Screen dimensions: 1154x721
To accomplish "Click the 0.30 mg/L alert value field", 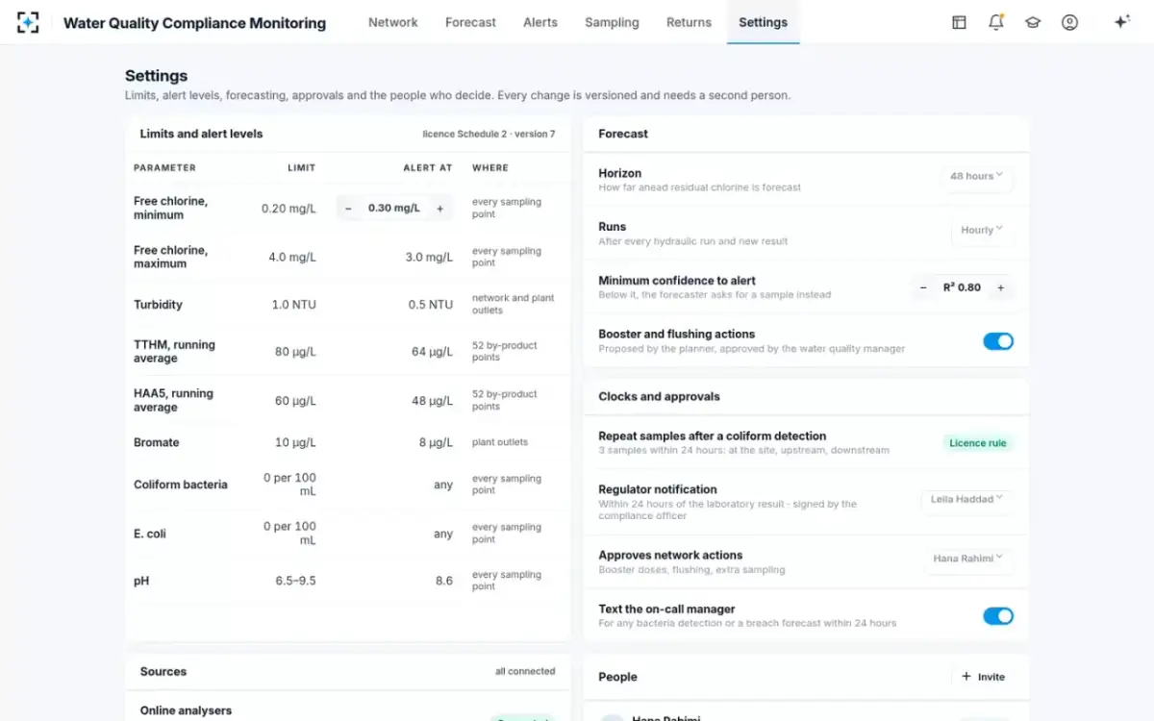I will (x=394, y=208).
